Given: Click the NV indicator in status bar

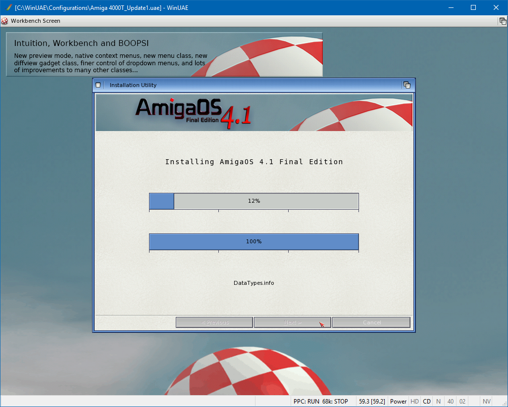Looking at the screenshot, I should pos(487,402).
